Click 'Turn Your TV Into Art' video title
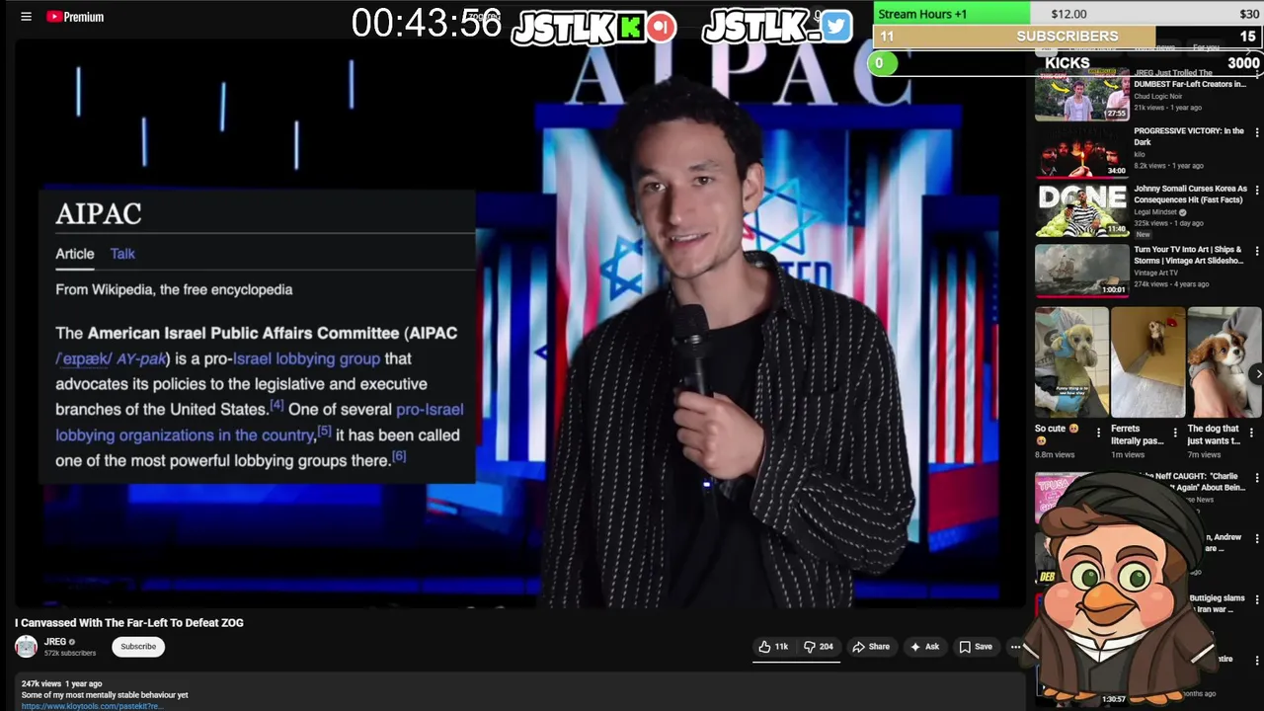Viewport: 1264px width, 711px height. 1188,255
